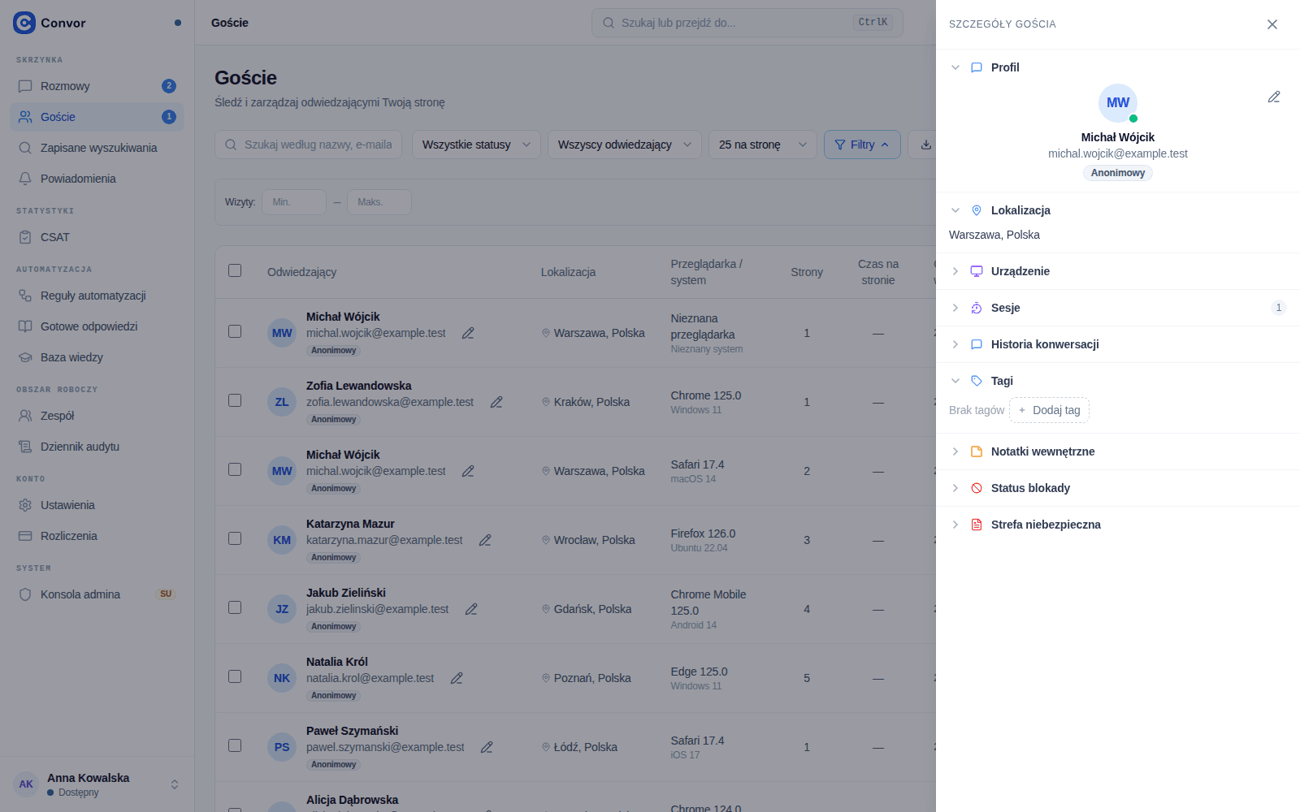1300x812 pixels.
Task: Click pencil icon beside Katarzyna Mazur
Action: 485,540
